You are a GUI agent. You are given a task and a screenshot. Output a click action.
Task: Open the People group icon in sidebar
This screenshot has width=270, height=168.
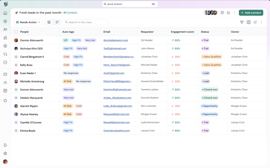[x=5, y=30]
